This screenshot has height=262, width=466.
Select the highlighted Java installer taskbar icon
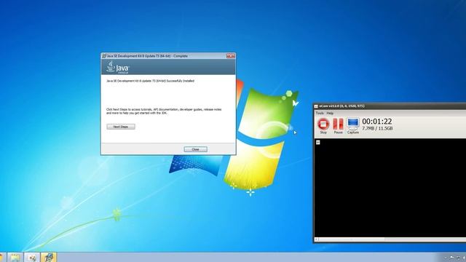(49, 257)
